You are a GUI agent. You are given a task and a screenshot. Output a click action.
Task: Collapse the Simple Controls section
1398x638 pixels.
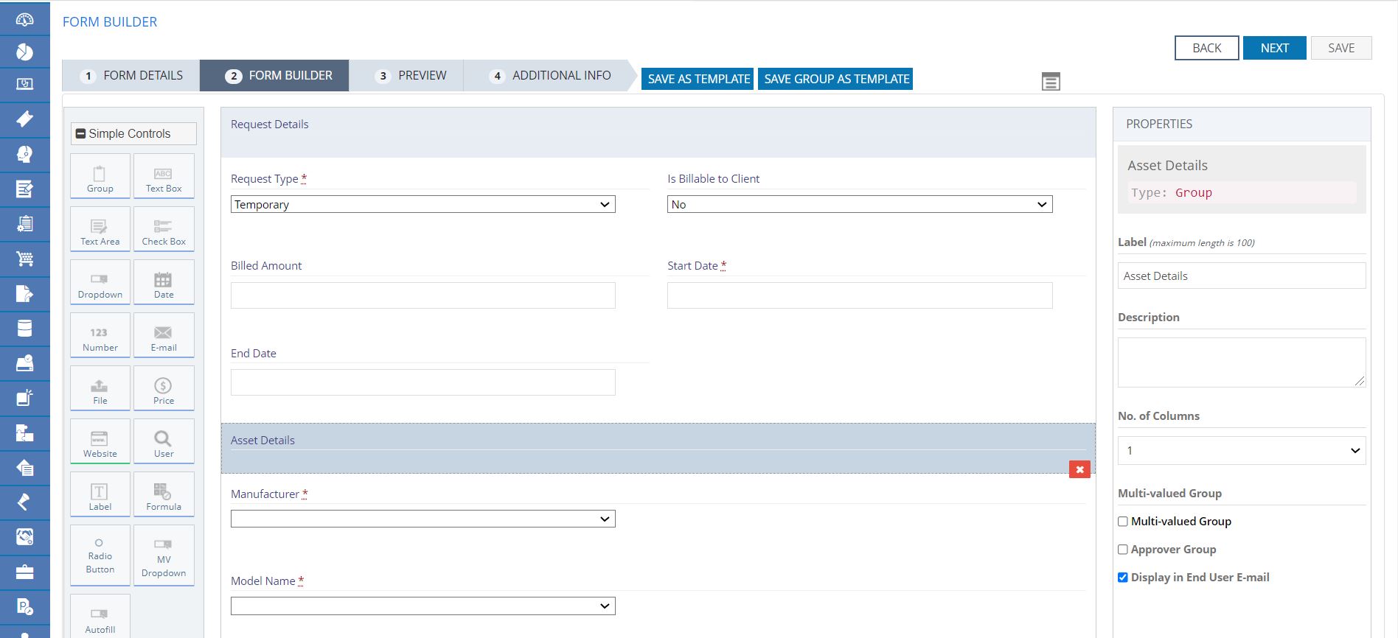coord(81,134)
